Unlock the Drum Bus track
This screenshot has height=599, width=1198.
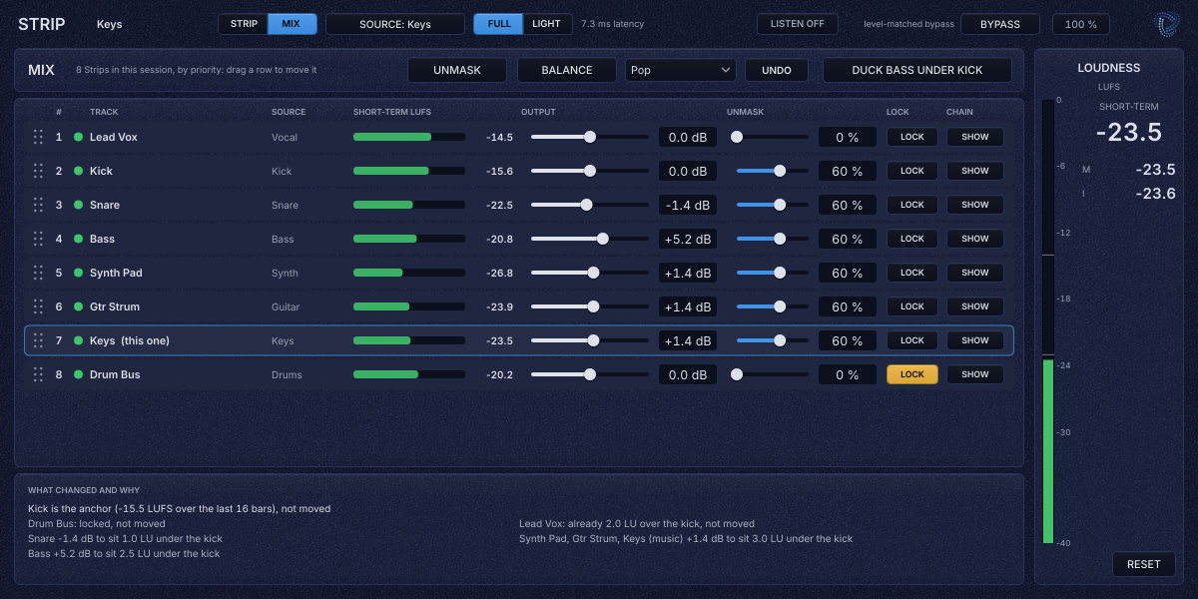pos(912,374)
